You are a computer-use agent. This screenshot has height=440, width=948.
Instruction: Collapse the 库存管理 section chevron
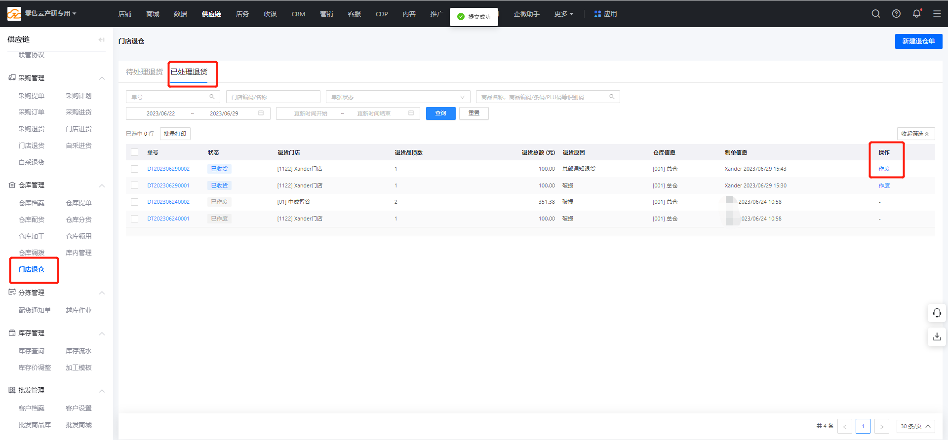(x=102, y=333)
